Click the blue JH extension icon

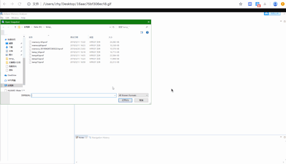tap(250, 4)
